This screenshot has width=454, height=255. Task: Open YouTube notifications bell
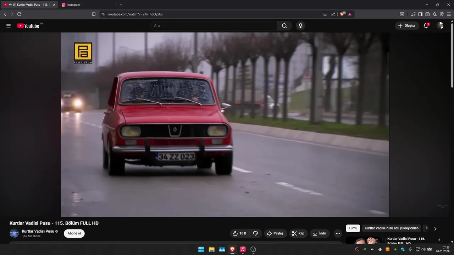426,25
